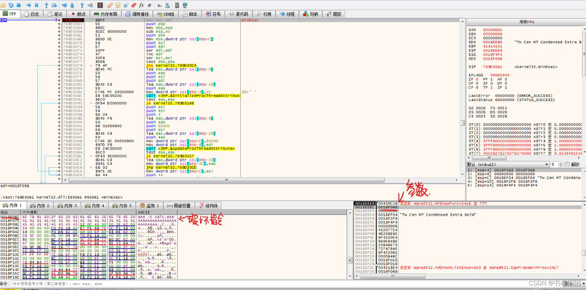Pause execution with the pause icon

point(37,5)
